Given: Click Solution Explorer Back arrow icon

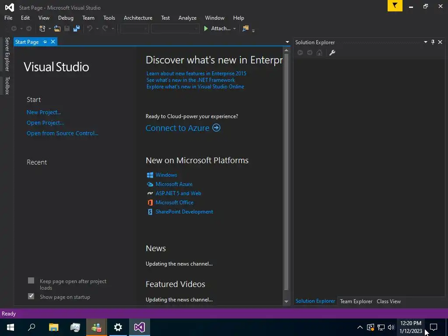Looking at the screenshot, I should tap(300, 52).
